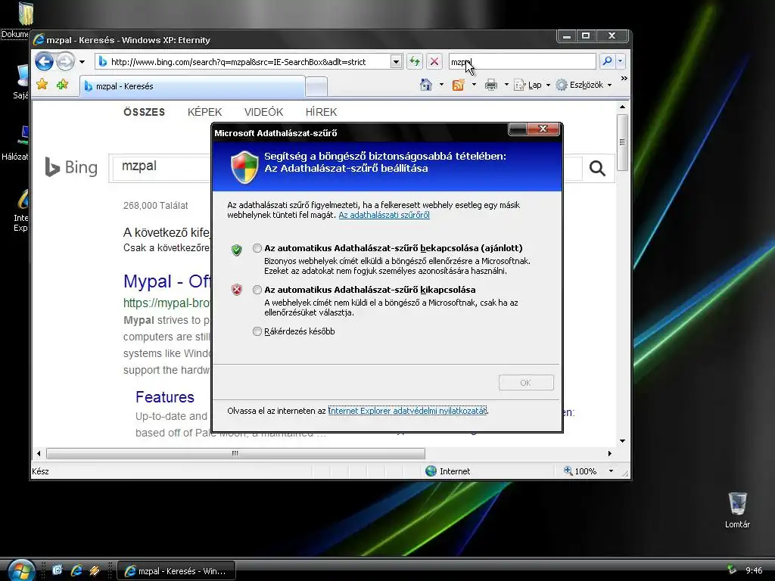
Task: Refresh the page with the green arrows icon
Action: [415, 62]
